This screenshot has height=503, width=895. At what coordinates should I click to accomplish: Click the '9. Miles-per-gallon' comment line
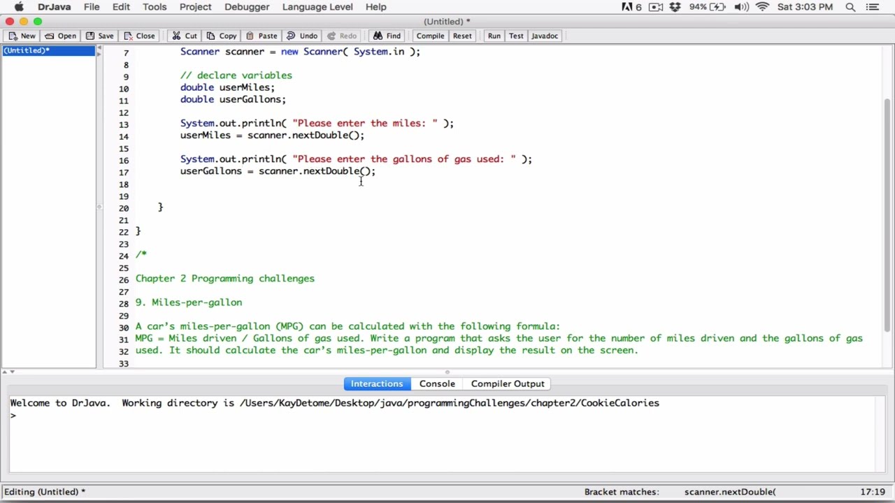coord(189,302)
